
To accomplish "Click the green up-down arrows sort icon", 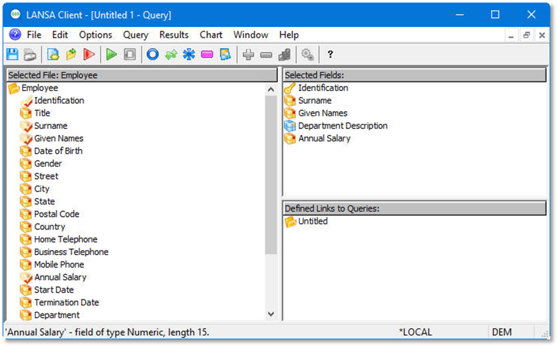I will [x=171, y=54].
